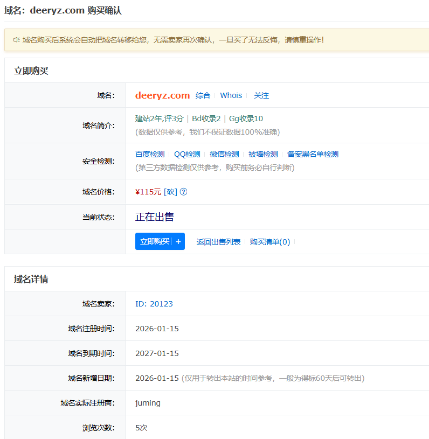Viewport: 429px width, 439px height.
Task: Click the Bd收录2 index link
Action: coord(206,119)
